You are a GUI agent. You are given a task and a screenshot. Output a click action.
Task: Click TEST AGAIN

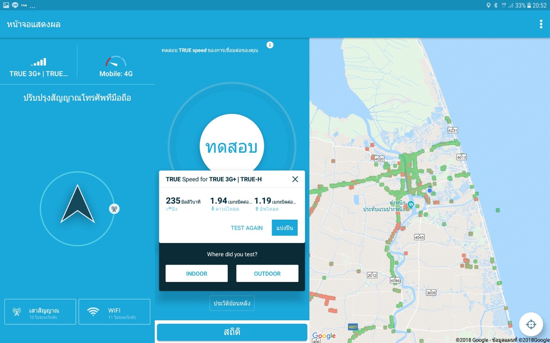[247, 228]
